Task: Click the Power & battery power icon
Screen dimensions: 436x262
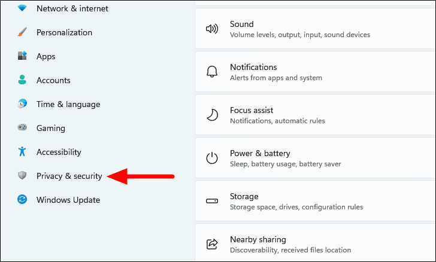Action: pyautogui.click(x=212, y=158)
